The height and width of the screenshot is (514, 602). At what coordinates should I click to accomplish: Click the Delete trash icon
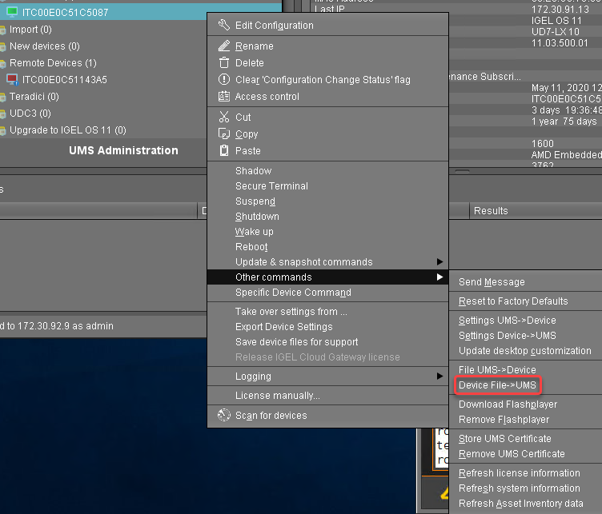pyautogui.click(x=223, y=63)
